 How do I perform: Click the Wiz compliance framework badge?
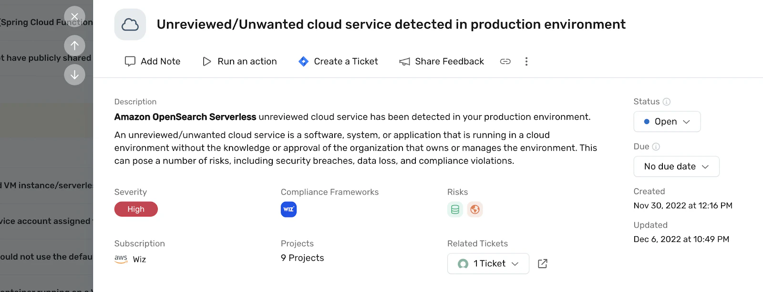tap(289, 209)
